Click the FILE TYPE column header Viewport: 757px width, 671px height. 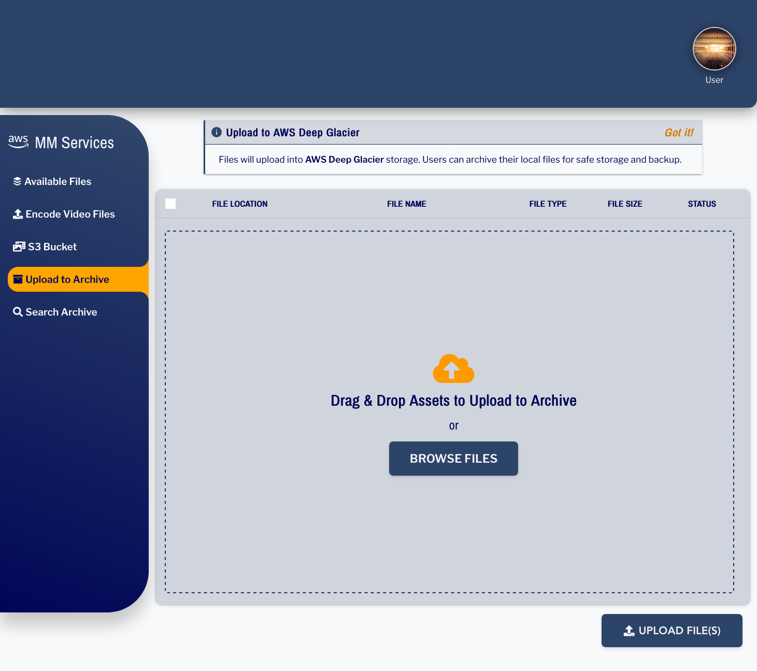[548, 204]
